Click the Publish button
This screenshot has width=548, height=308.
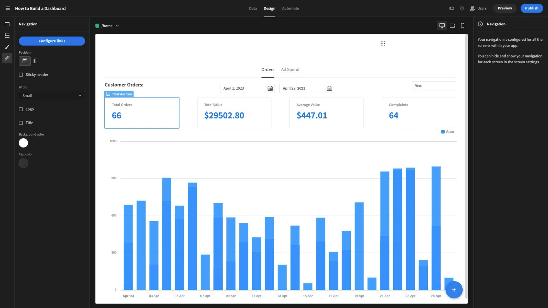pyautogui.click(x=532, y=8)
